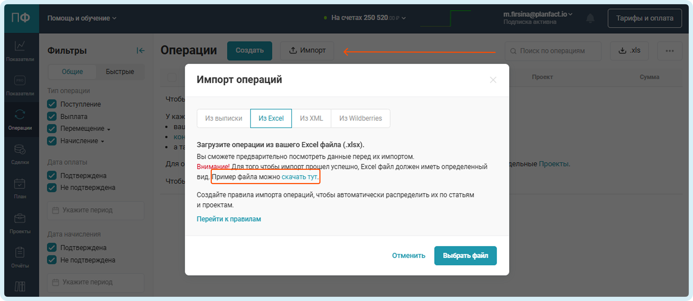This screenshot has width=693, height=301.
Task: Open m.firsina@planfact.io account menu
Action: [x=538, y=14]
